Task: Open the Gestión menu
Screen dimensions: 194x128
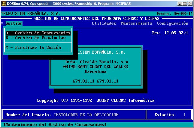Action: tap(14, 23)
